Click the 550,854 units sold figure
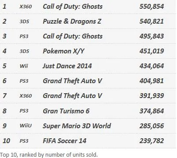177x158 pixels. coord(151,7)
